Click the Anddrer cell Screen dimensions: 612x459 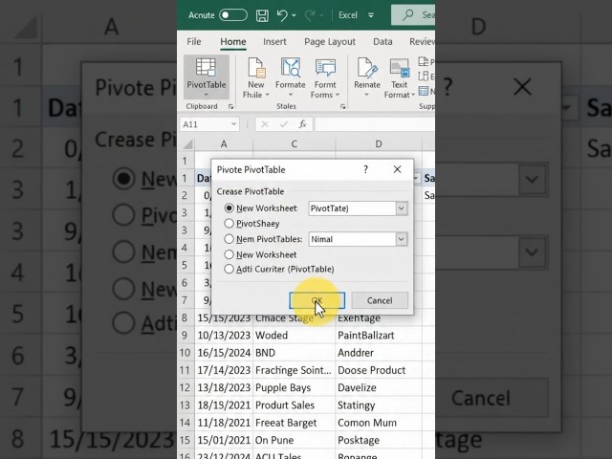tap(379, 353)
